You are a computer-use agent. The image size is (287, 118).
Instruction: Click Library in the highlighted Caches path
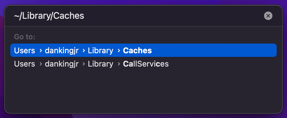101,51
